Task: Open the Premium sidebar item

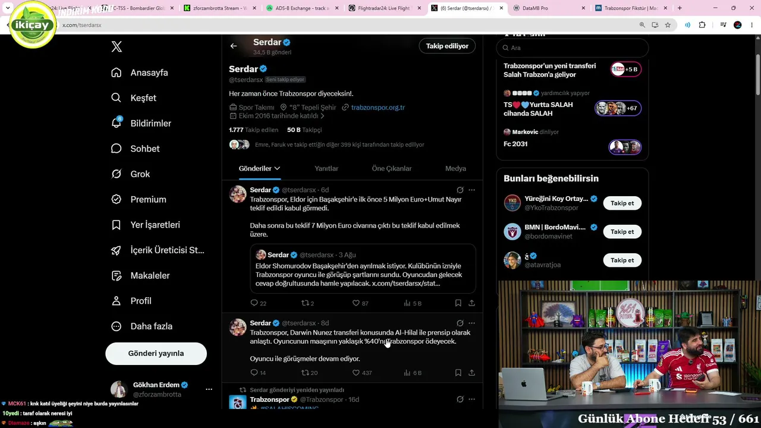Action: coord(139,200)
